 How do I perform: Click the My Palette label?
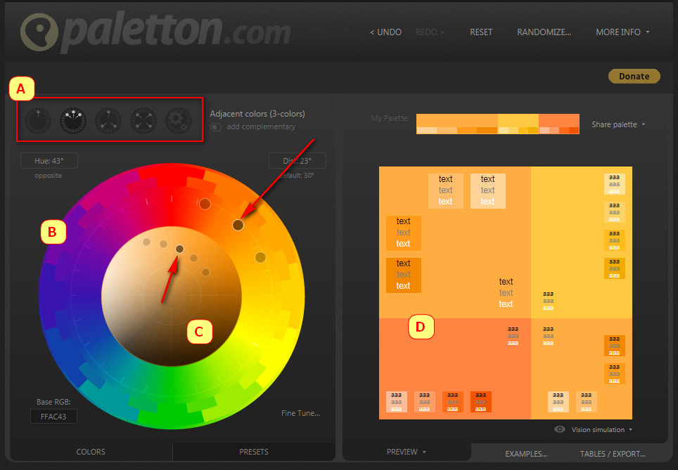[x=390, y=118]
